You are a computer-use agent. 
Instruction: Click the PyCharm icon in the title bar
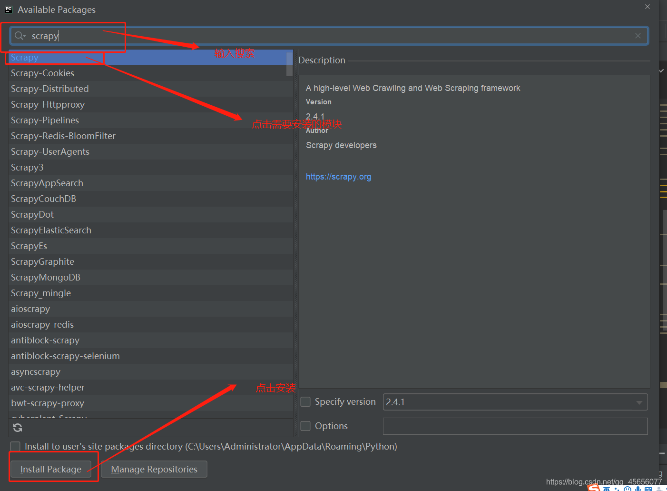(x=9, y=9)
